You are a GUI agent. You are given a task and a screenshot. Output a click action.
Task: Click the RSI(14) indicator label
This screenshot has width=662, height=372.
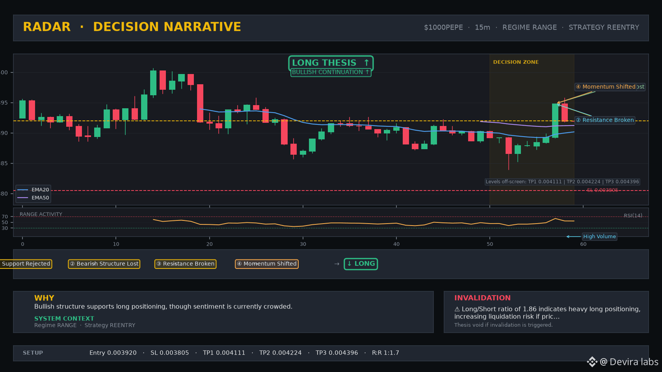tap(633, 216)
